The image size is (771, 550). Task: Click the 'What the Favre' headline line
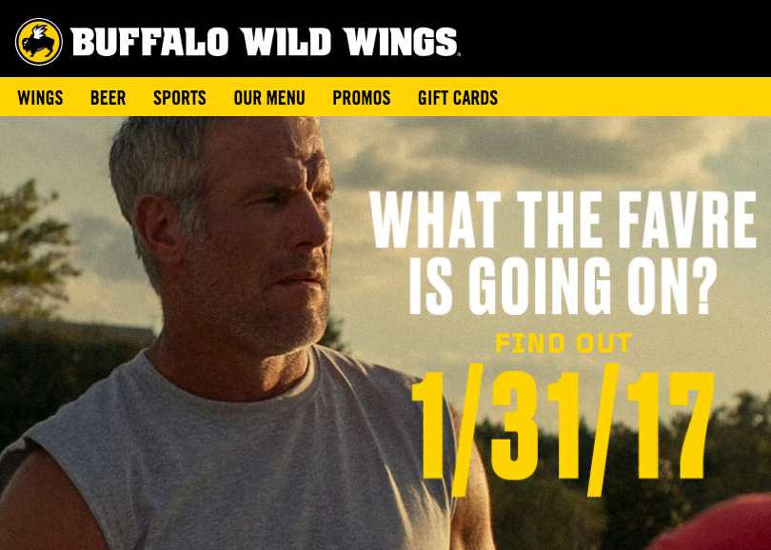[563, 220]
